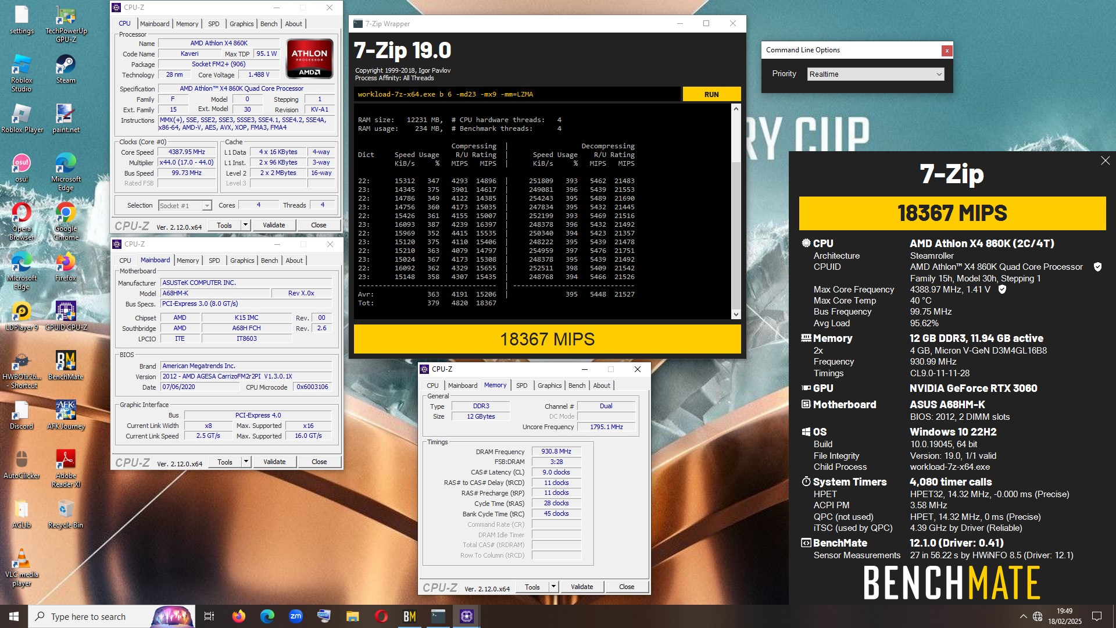Open VLC media player desktop icon
The width and height of the screenshot is (1116, 628).
point(22,568)
